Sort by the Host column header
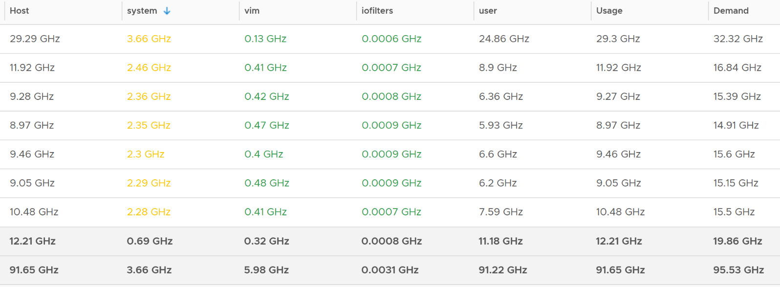Viewport: 780px width, 287px height. [20, 11]
